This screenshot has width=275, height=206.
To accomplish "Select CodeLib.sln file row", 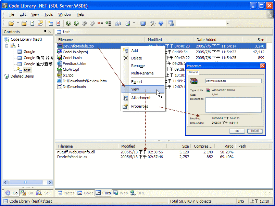I will [x=72, y=58].
